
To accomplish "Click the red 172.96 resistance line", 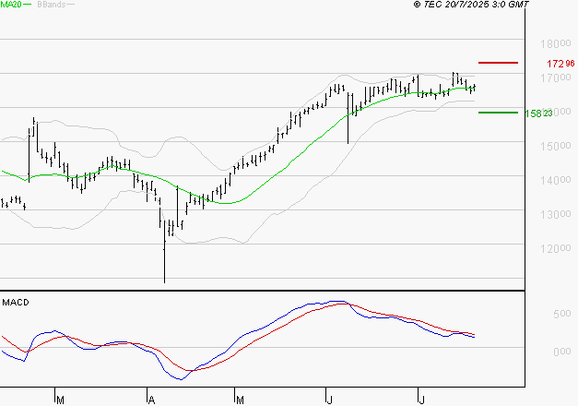I will (498, 63).
